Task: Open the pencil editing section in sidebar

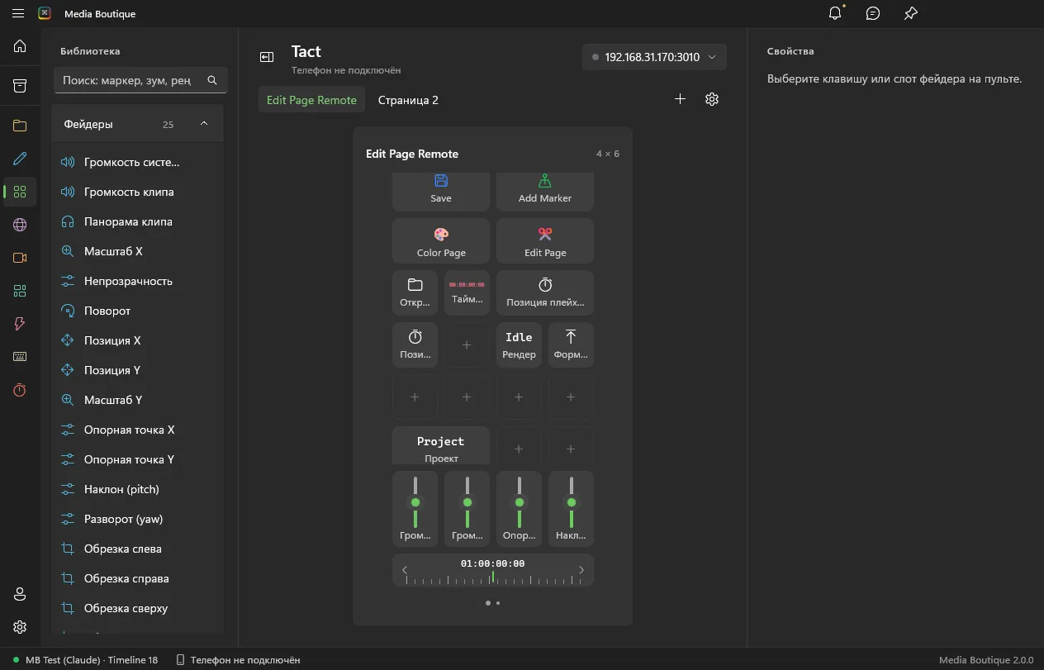Action: tap(20, 159)
